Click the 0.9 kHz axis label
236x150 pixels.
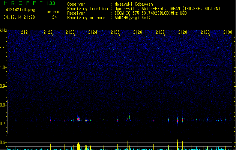pyautogui.click(x=3, y=86)
